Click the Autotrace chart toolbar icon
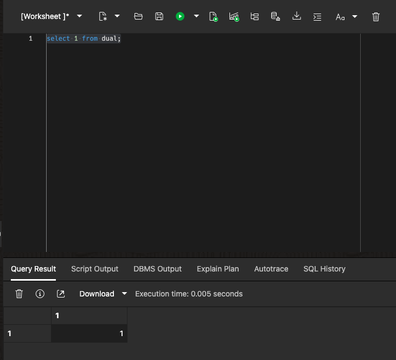 click(234, 17)
